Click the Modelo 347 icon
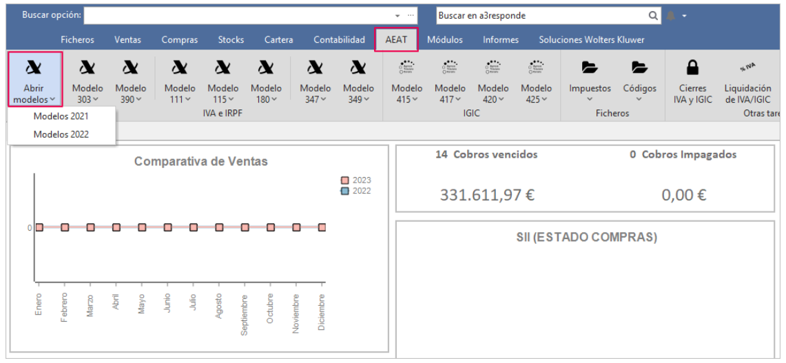This screenshot has width=786, height=363. (316, 68)
